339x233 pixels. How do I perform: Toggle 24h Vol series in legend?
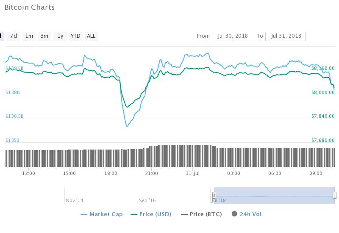pos(247,214)
